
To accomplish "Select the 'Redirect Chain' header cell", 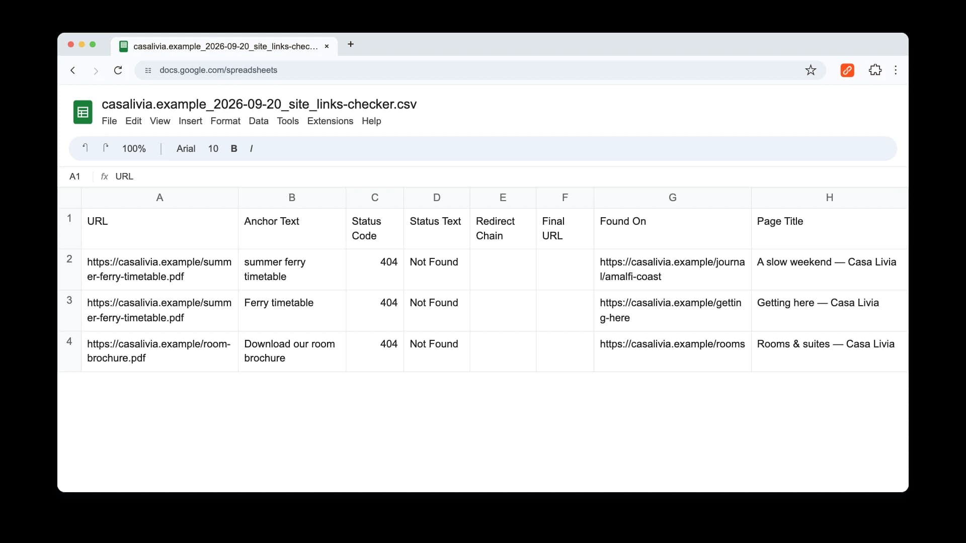I will click(503, 229).
